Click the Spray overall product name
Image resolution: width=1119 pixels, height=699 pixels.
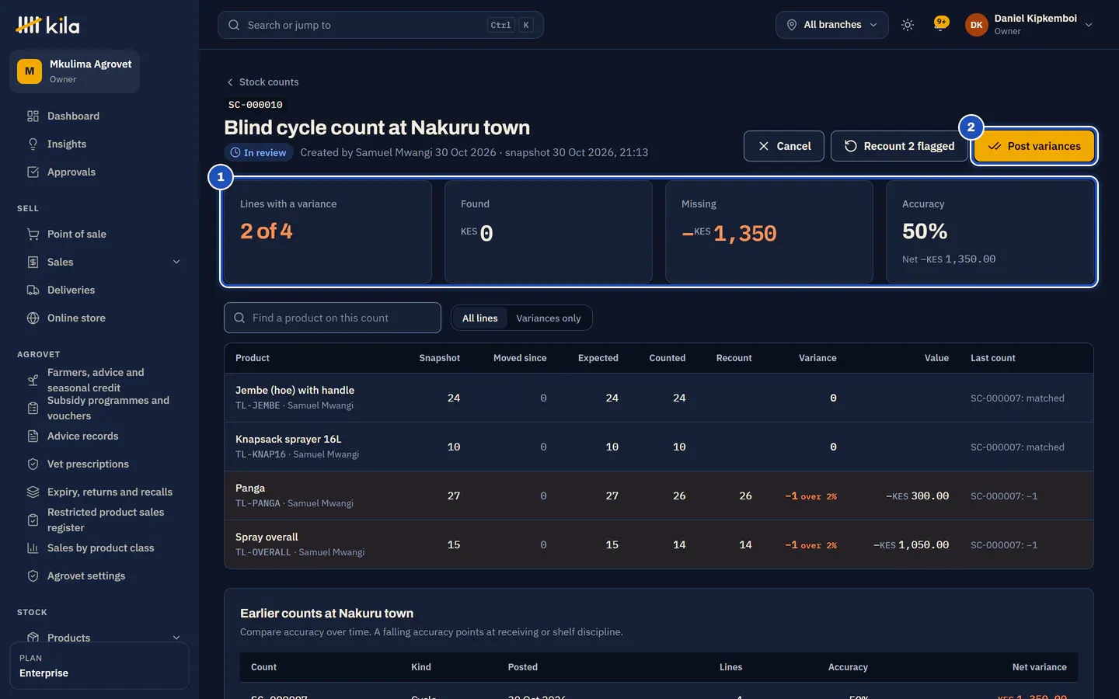(267, 537)
